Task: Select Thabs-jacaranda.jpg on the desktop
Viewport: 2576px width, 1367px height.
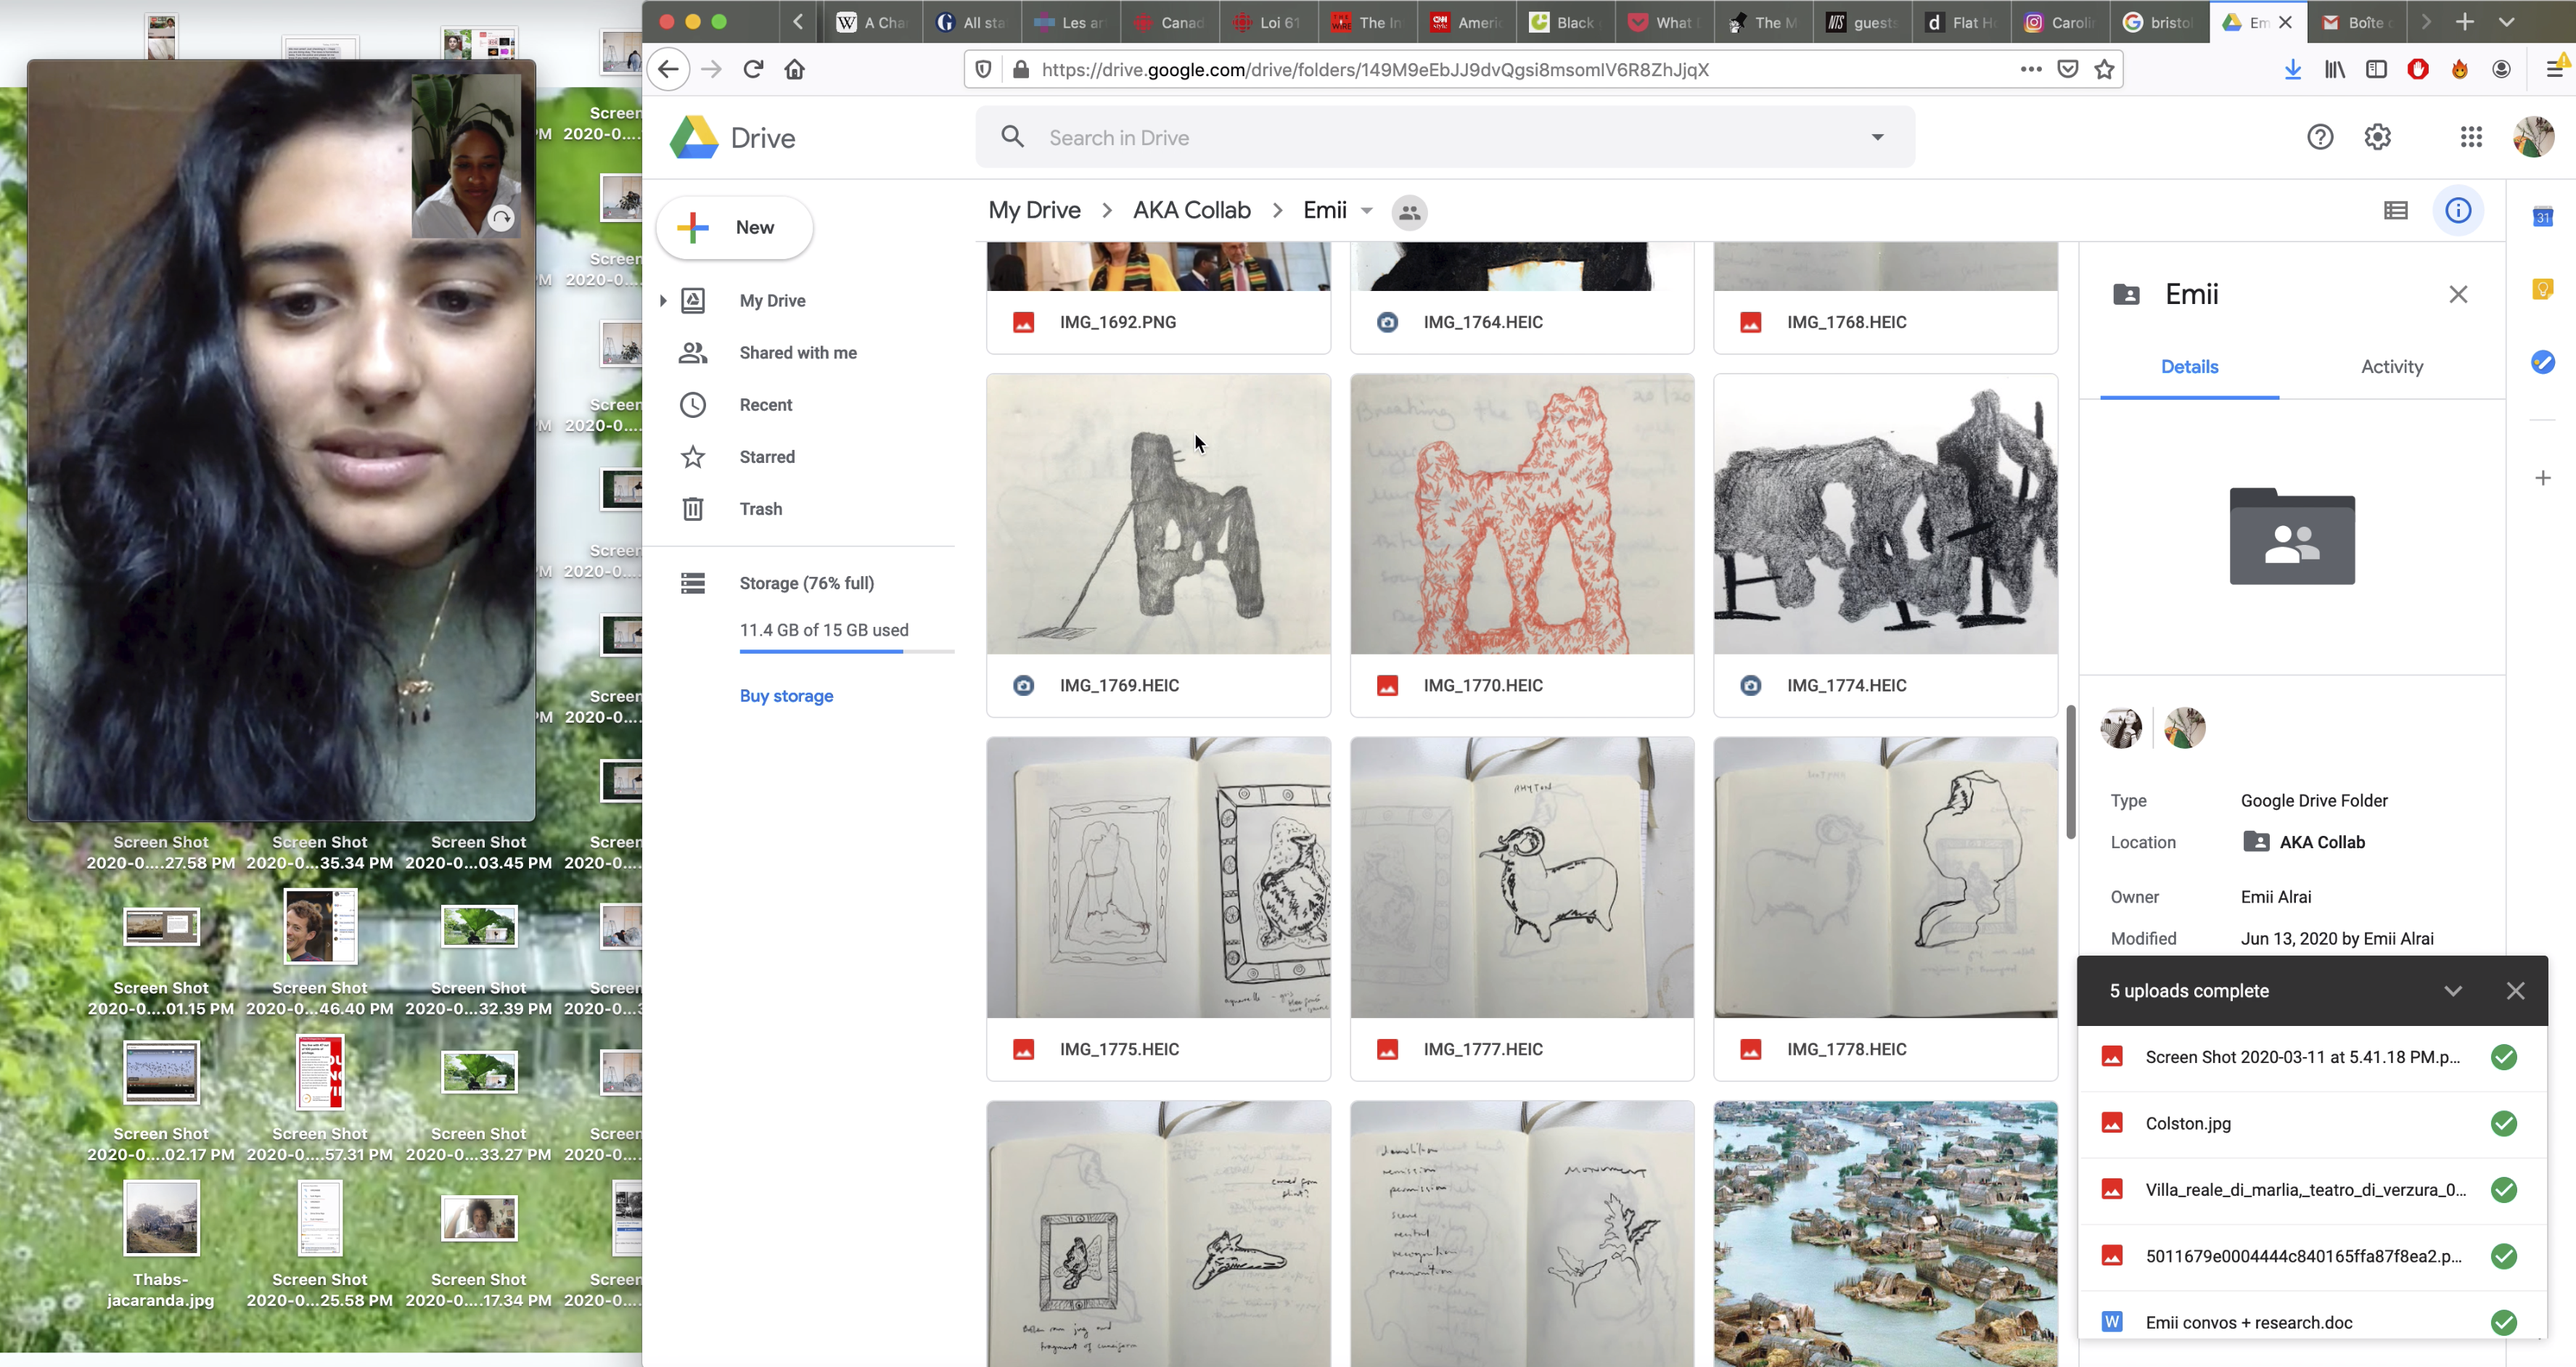Action: 160,1245
